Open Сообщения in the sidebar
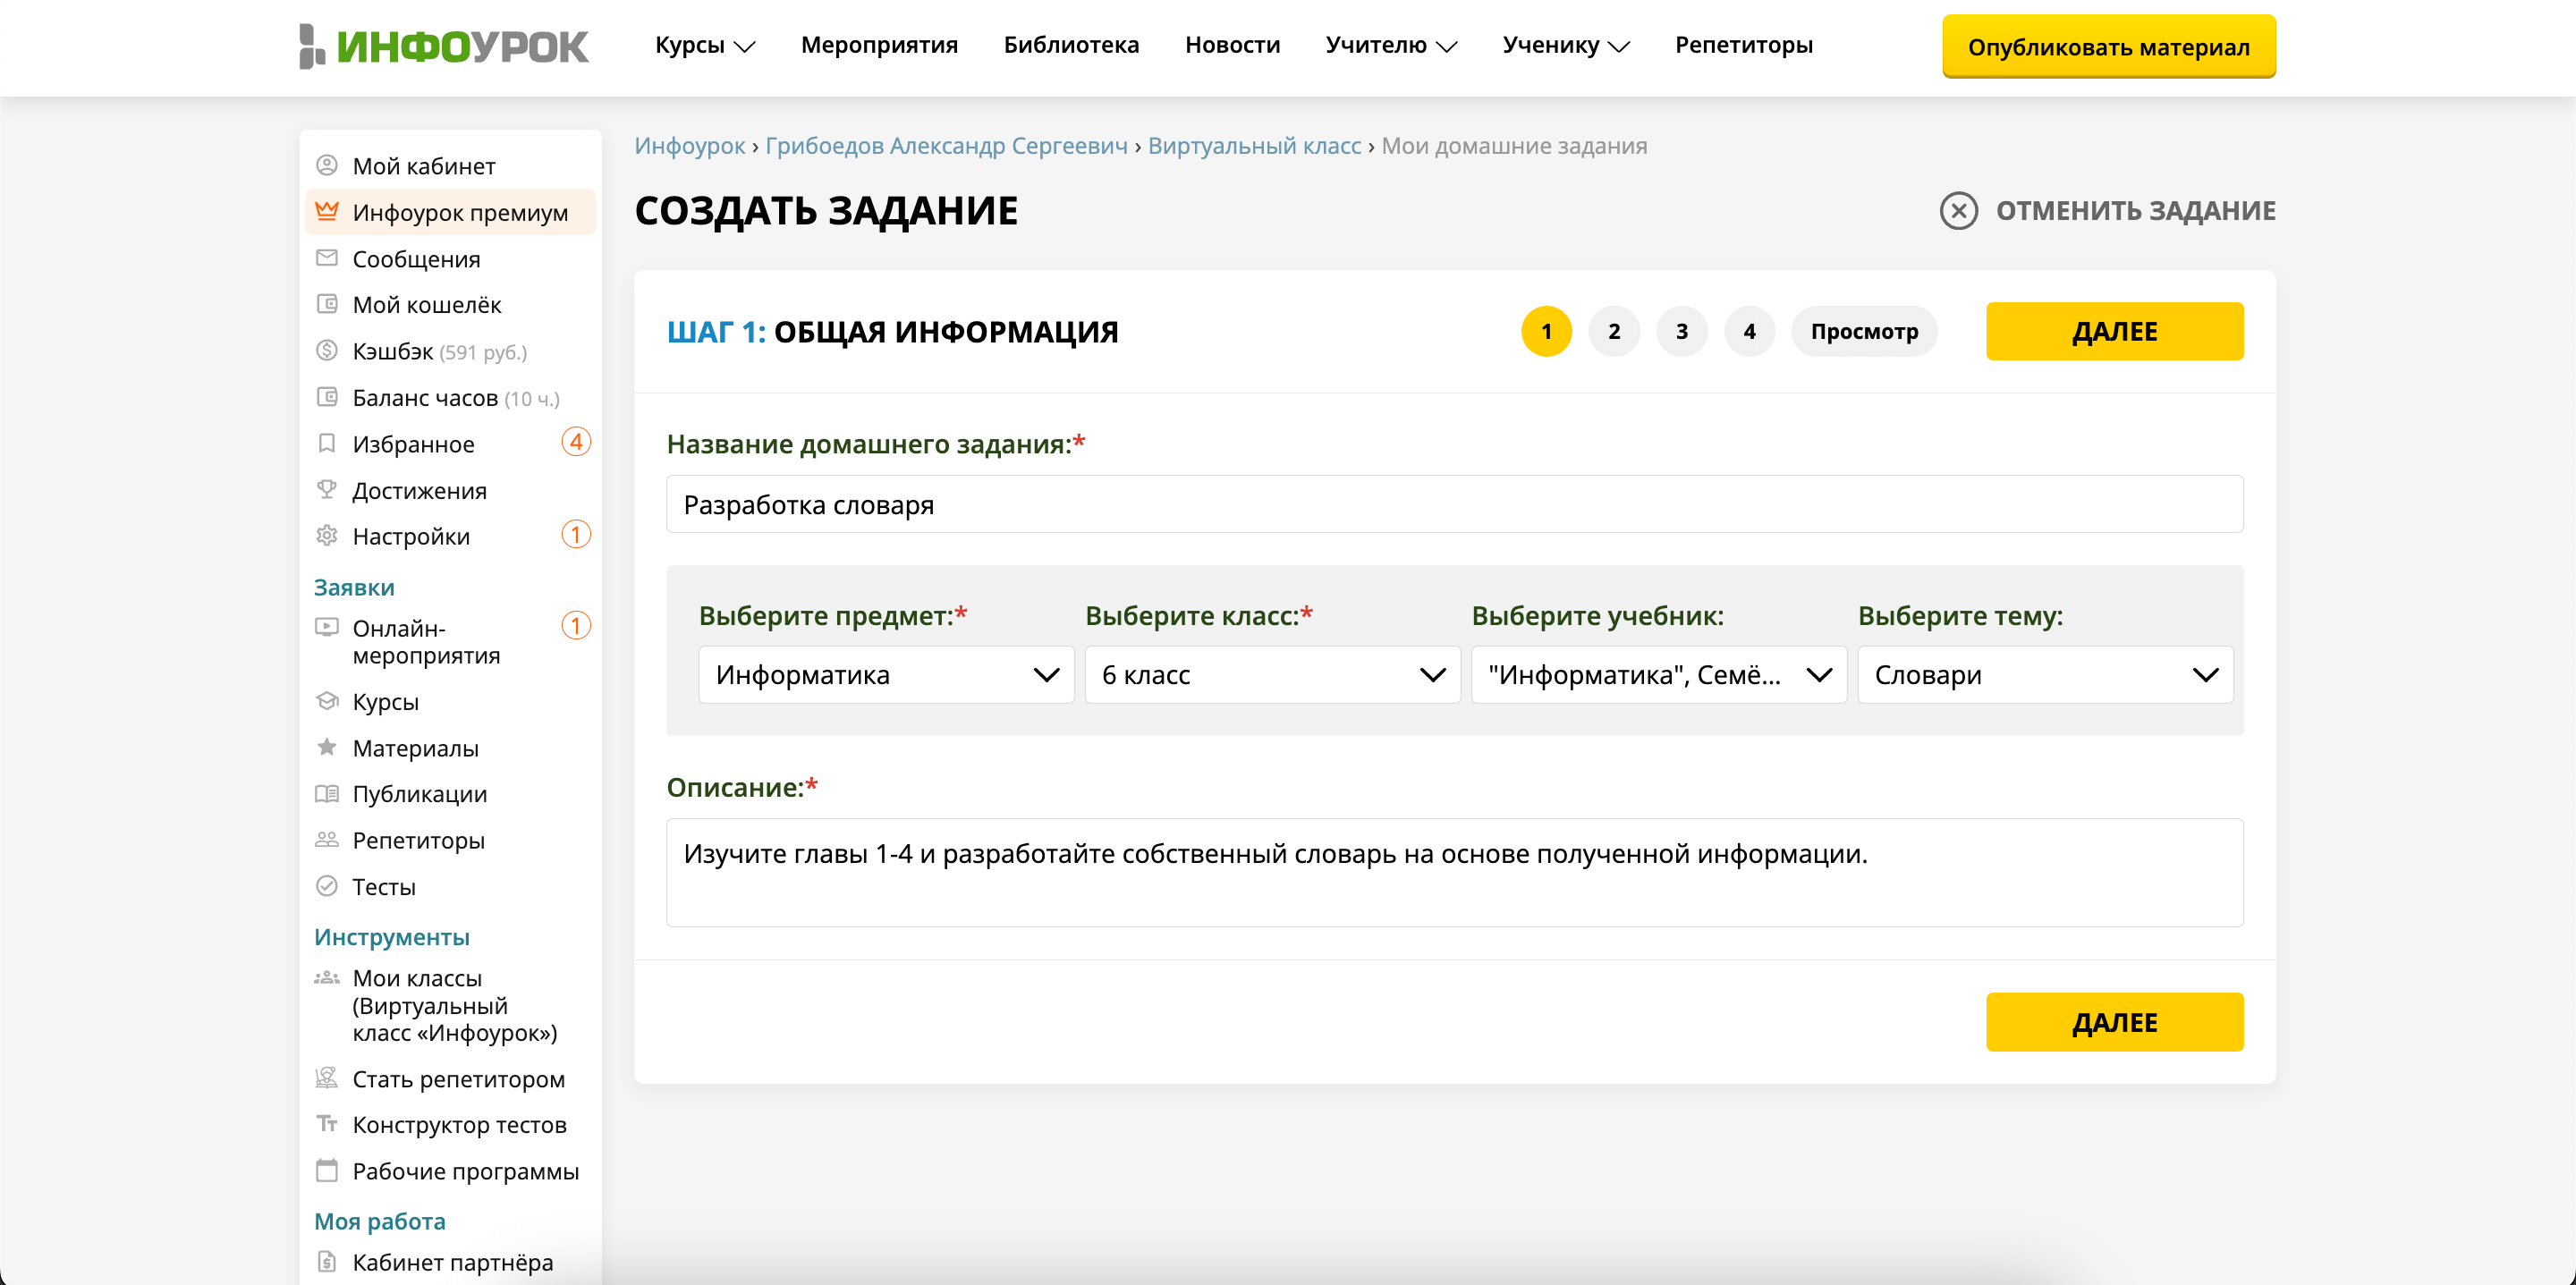The image size is (2576, 1285). [x=416, y=259]
